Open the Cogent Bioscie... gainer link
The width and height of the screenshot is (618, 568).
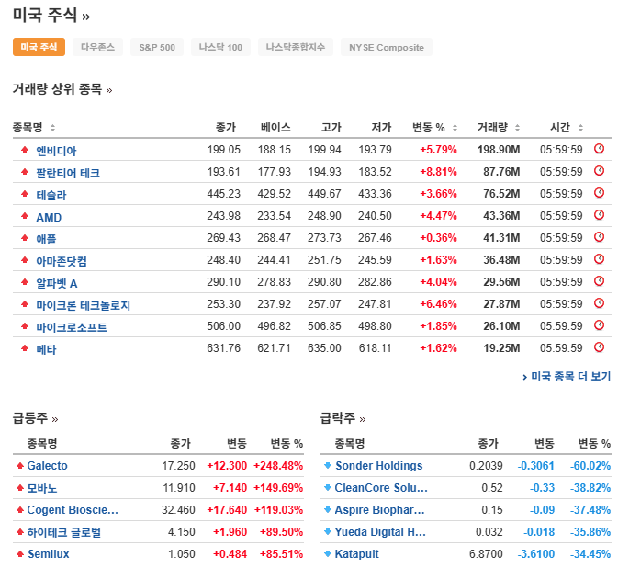[x=73, y=510]
